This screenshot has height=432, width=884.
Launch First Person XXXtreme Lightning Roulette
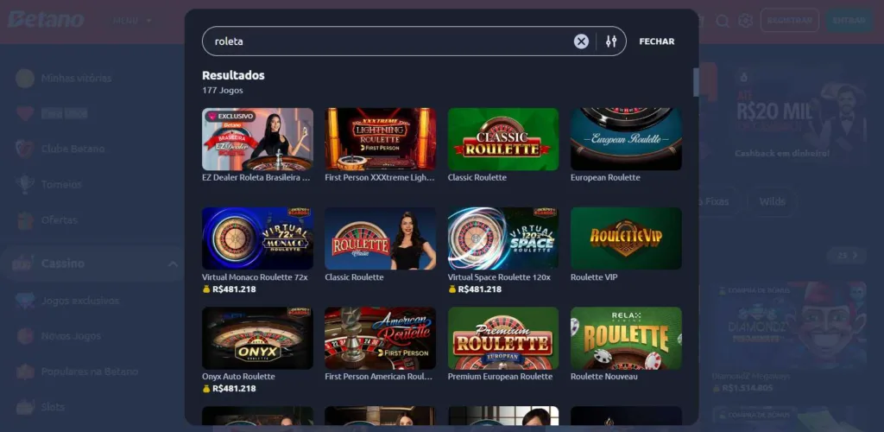click(x=380, y=139)
